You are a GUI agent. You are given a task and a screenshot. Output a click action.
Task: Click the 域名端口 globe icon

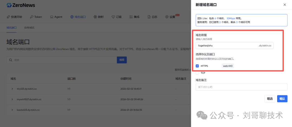click(x=72, y=17)
